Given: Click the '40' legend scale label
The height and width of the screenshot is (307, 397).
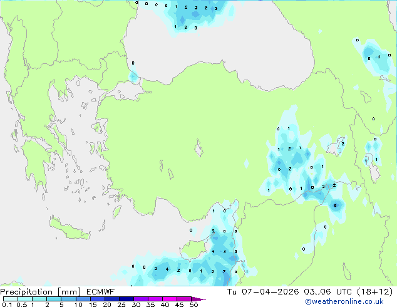Looking at the screenshot, I should [x=165, y=304].
